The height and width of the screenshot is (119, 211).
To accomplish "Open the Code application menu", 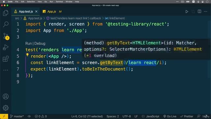I will click(x=10, y=2).
